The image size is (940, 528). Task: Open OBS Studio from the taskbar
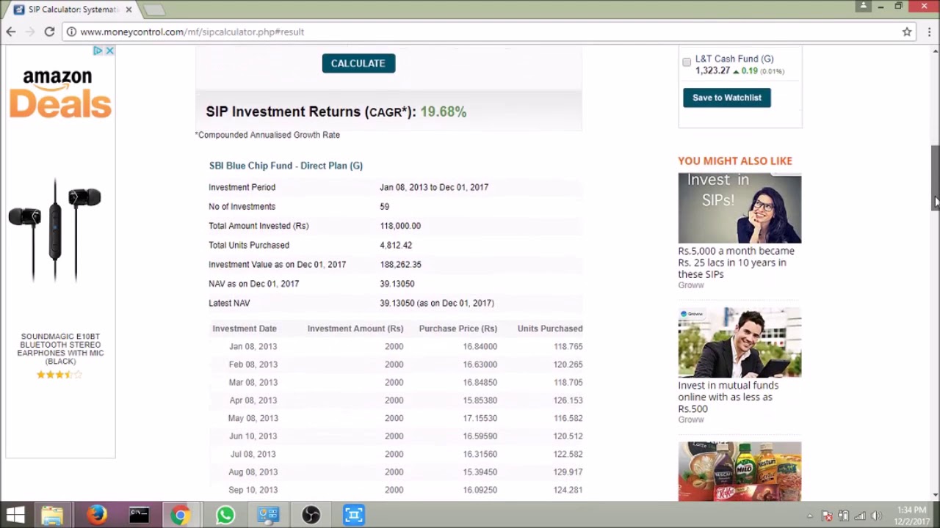click(x=311, y=515)
